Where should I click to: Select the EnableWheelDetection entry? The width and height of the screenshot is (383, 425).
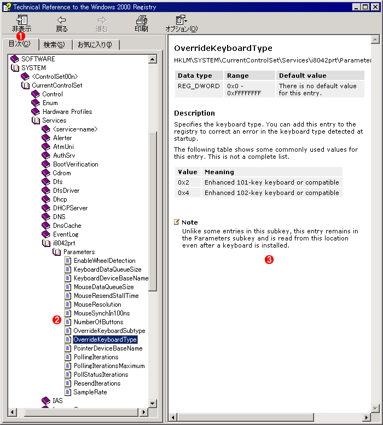tap(104, 261)
